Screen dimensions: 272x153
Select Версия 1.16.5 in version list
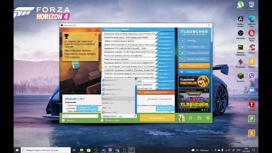(118, 112)
